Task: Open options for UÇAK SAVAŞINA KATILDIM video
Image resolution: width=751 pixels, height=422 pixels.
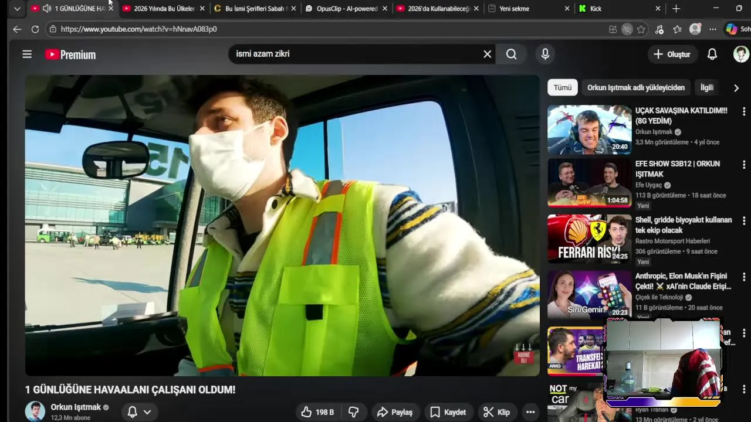Action: click(744, 111)
